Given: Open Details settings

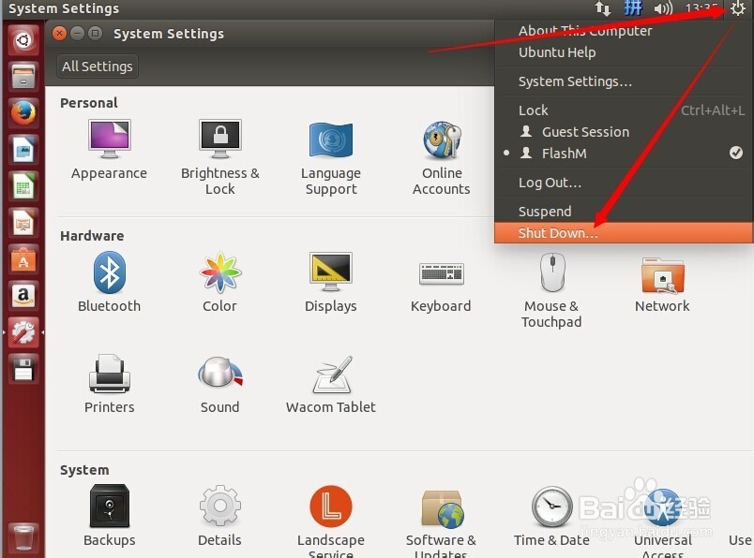Looking at the screenshot, I should pyautogui.click(x=219, y=516).
